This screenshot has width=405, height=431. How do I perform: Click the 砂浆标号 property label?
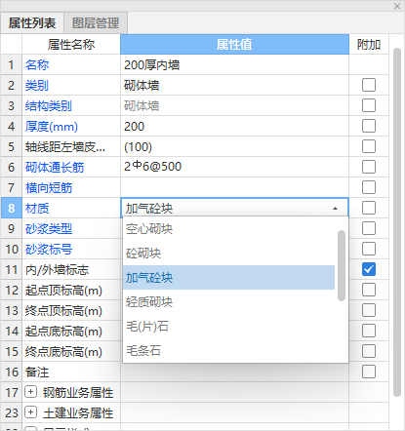(x=49, y=250)
